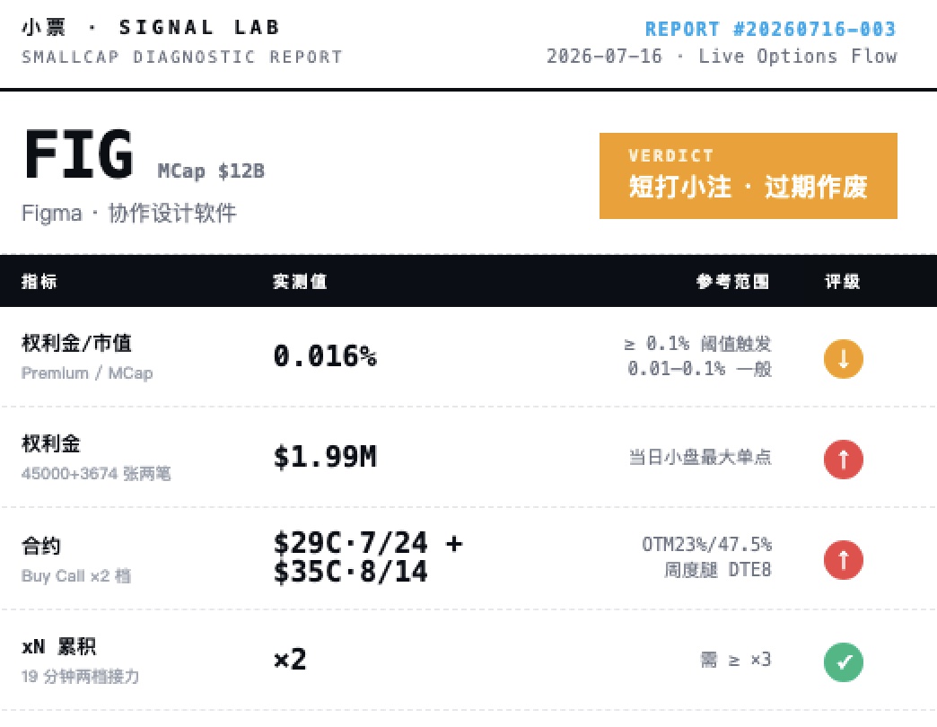Select the $1.99M premium value
937x727 pixels.
coord(325,457)
